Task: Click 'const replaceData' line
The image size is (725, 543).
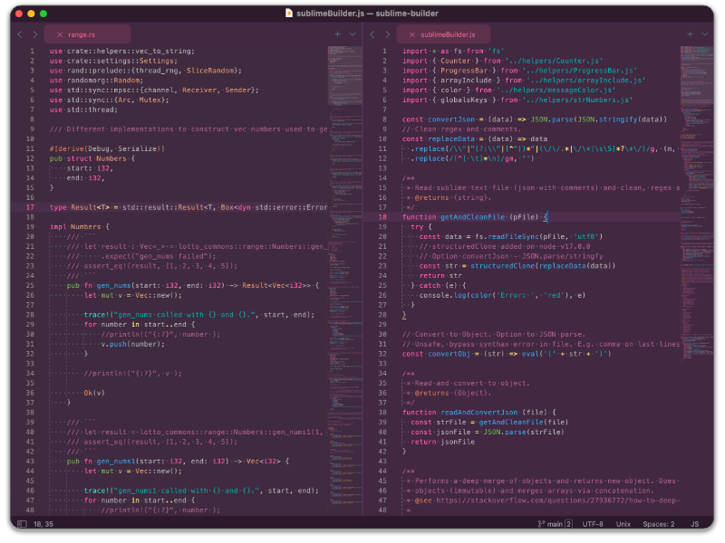Action: point(475,138)
